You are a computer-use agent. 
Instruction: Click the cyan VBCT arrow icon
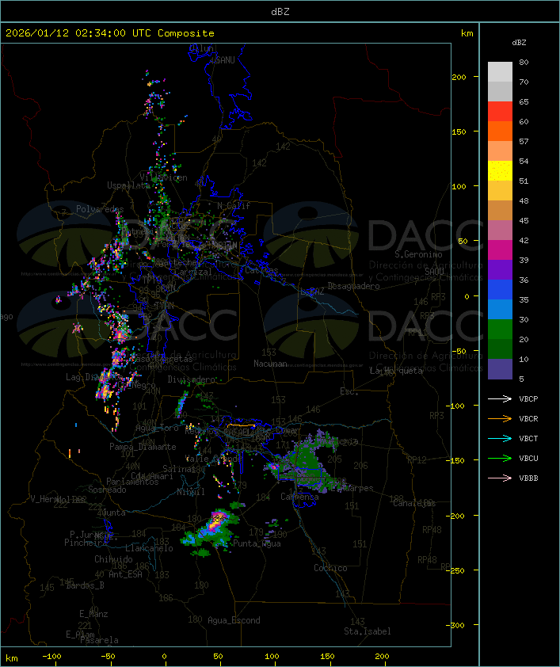500,438
